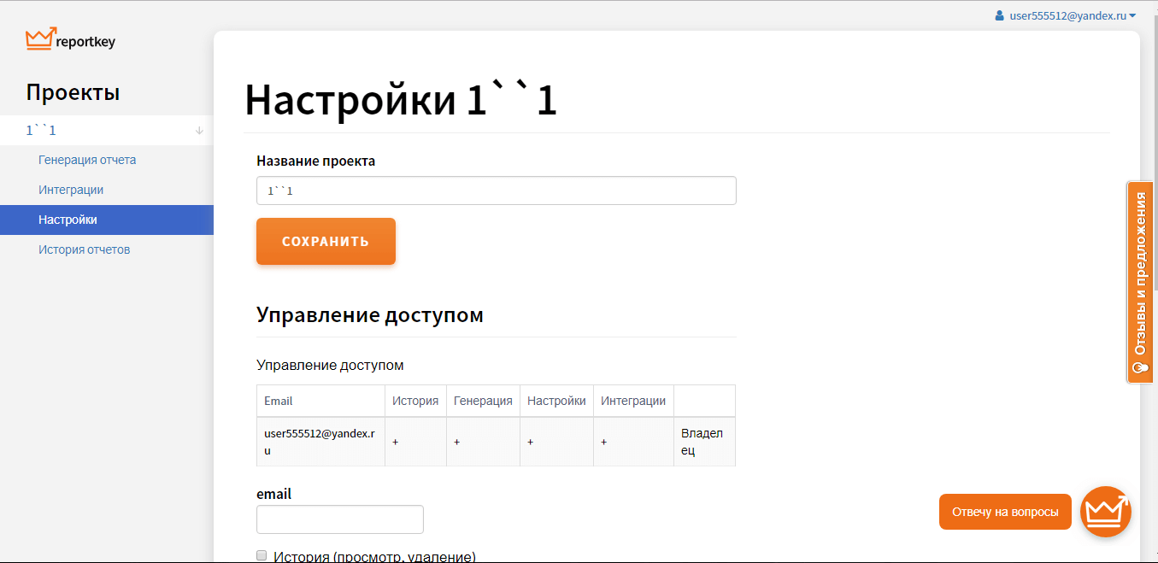Open the orange crown chat widget

1106,512
